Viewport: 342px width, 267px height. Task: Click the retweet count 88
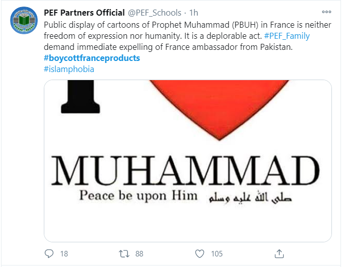tap(139, 254)
